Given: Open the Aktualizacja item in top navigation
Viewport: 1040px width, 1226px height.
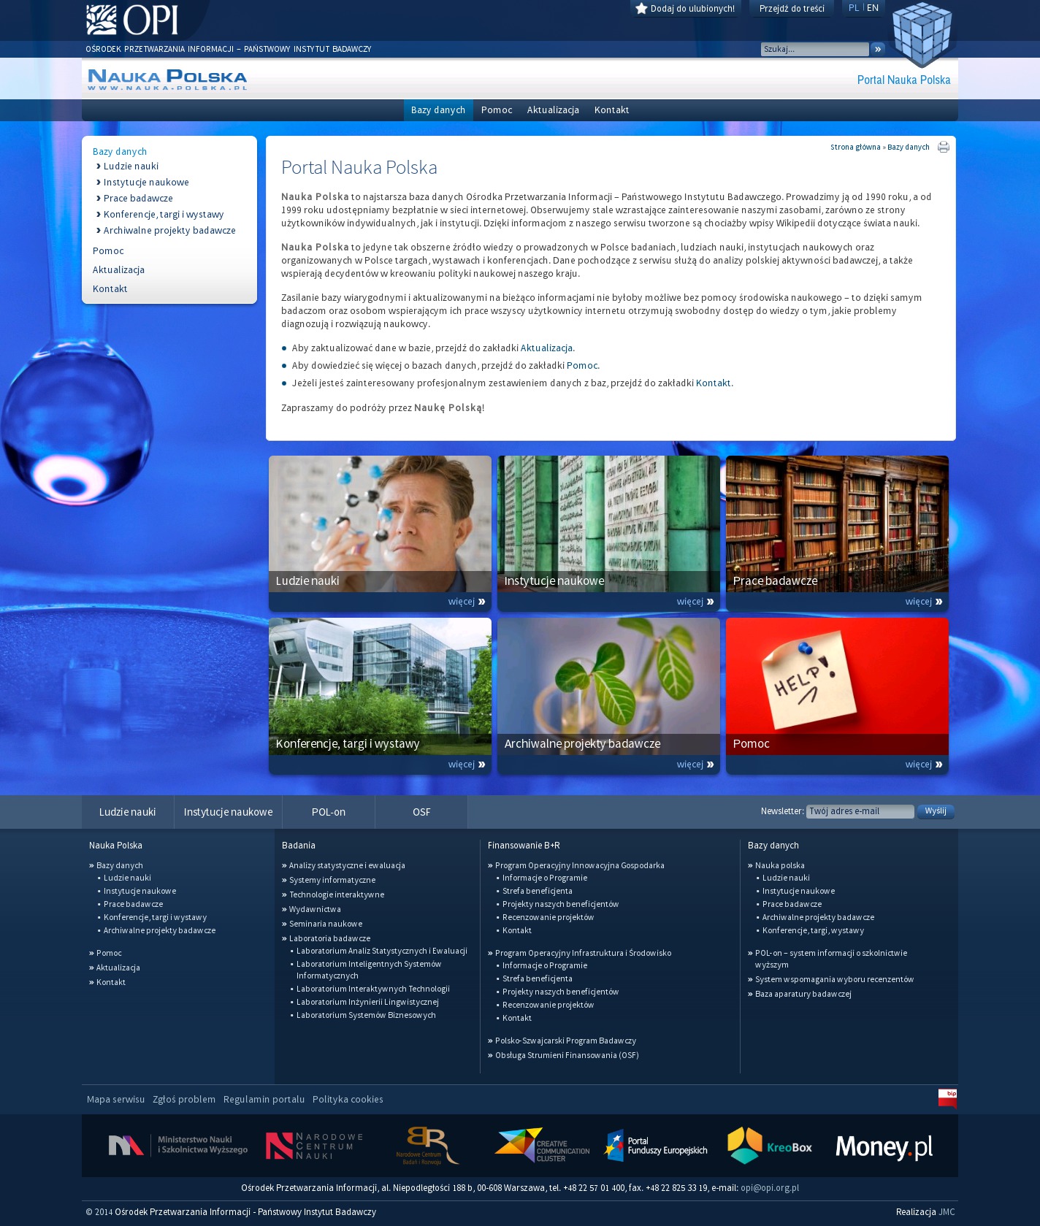Looking at the screenshot, I should coord(553,110).
